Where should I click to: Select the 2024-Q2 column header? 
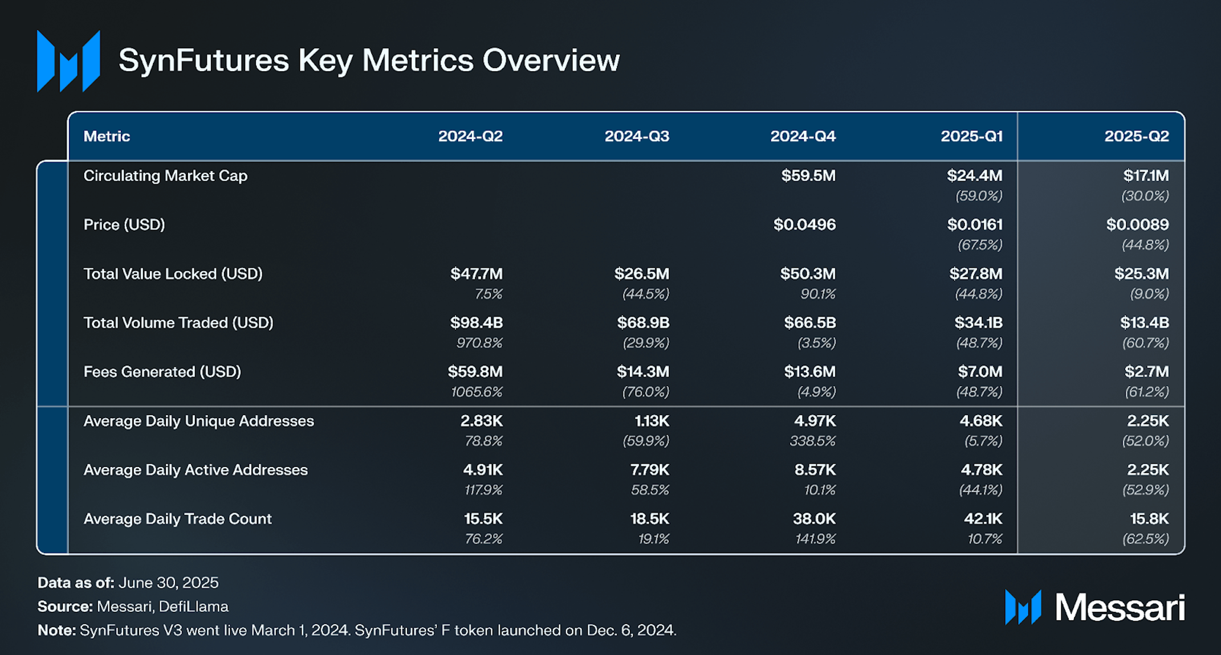pyautogui.click(x=470, y=136)
